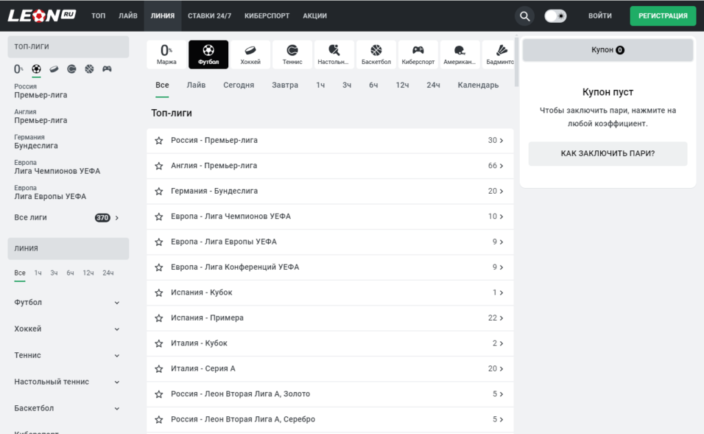Screen dimensions: 704x434
Task: Select the Бадминтон sport tile
Action: tap(499, 55)
